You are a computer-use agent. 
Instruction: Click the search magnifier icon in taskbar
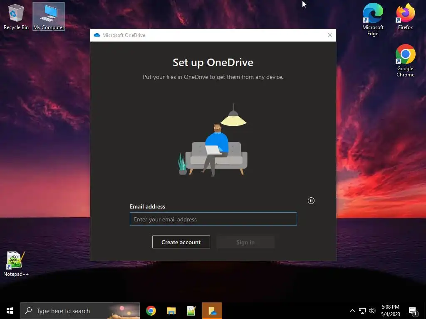(x=28, y=311)
